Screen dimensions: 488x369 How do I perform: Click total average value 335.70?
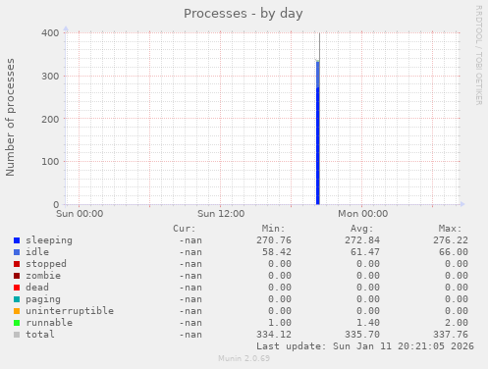[362, 335]
